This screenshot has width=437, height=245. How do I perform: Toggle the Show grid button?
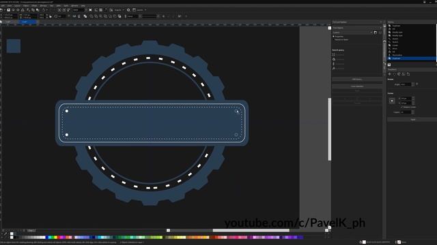tap(100, 10)
